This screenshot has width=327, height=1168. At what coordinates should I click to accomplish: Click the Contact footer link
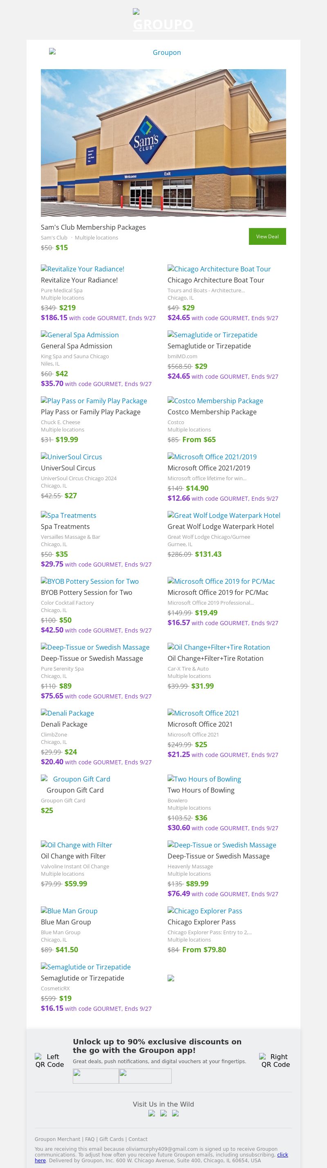coord(138,1139)
